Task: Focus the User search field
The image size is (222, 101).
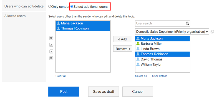Action: [163, 23]
